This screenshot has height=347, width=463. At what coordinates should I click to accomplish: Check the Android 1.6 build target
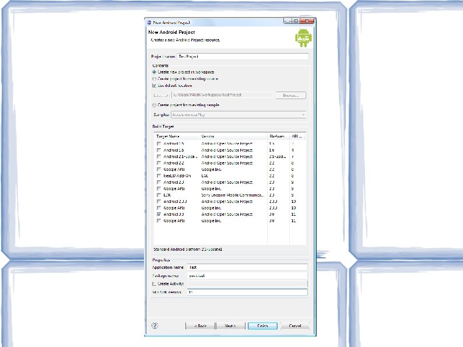[159, 150]
